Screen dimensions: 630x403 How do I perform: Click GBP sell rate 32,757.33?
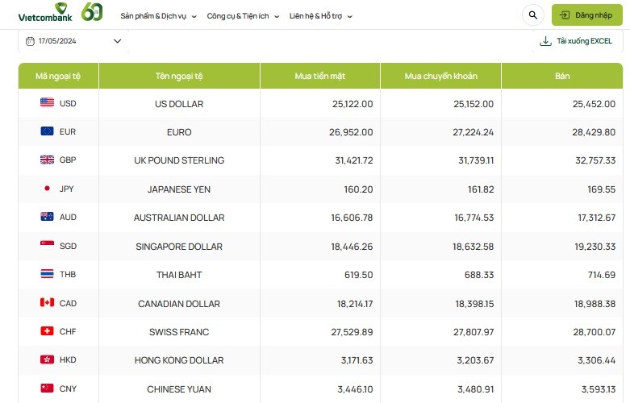[595, 160]
